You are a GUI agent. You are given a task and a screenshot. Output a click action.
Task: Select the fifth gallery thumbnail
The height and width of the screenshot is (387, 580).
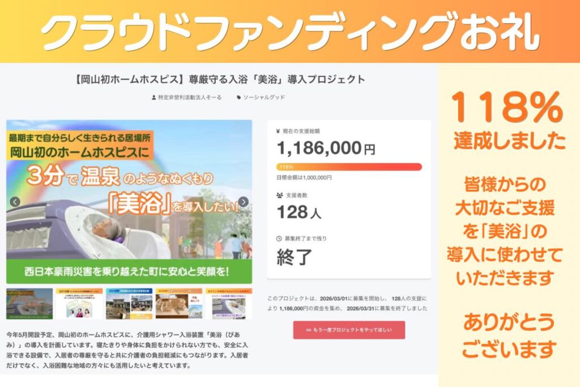coord(228,303)
